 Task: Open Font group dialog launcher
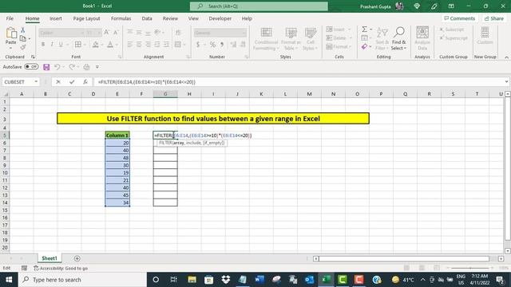click(120, 57)
